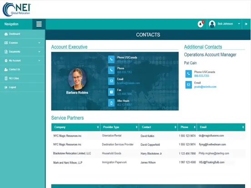Screen dimensions: 251x188
Task: Click the Fax icon in executive card
Action: pyautogui.click(x=111, y=92)
